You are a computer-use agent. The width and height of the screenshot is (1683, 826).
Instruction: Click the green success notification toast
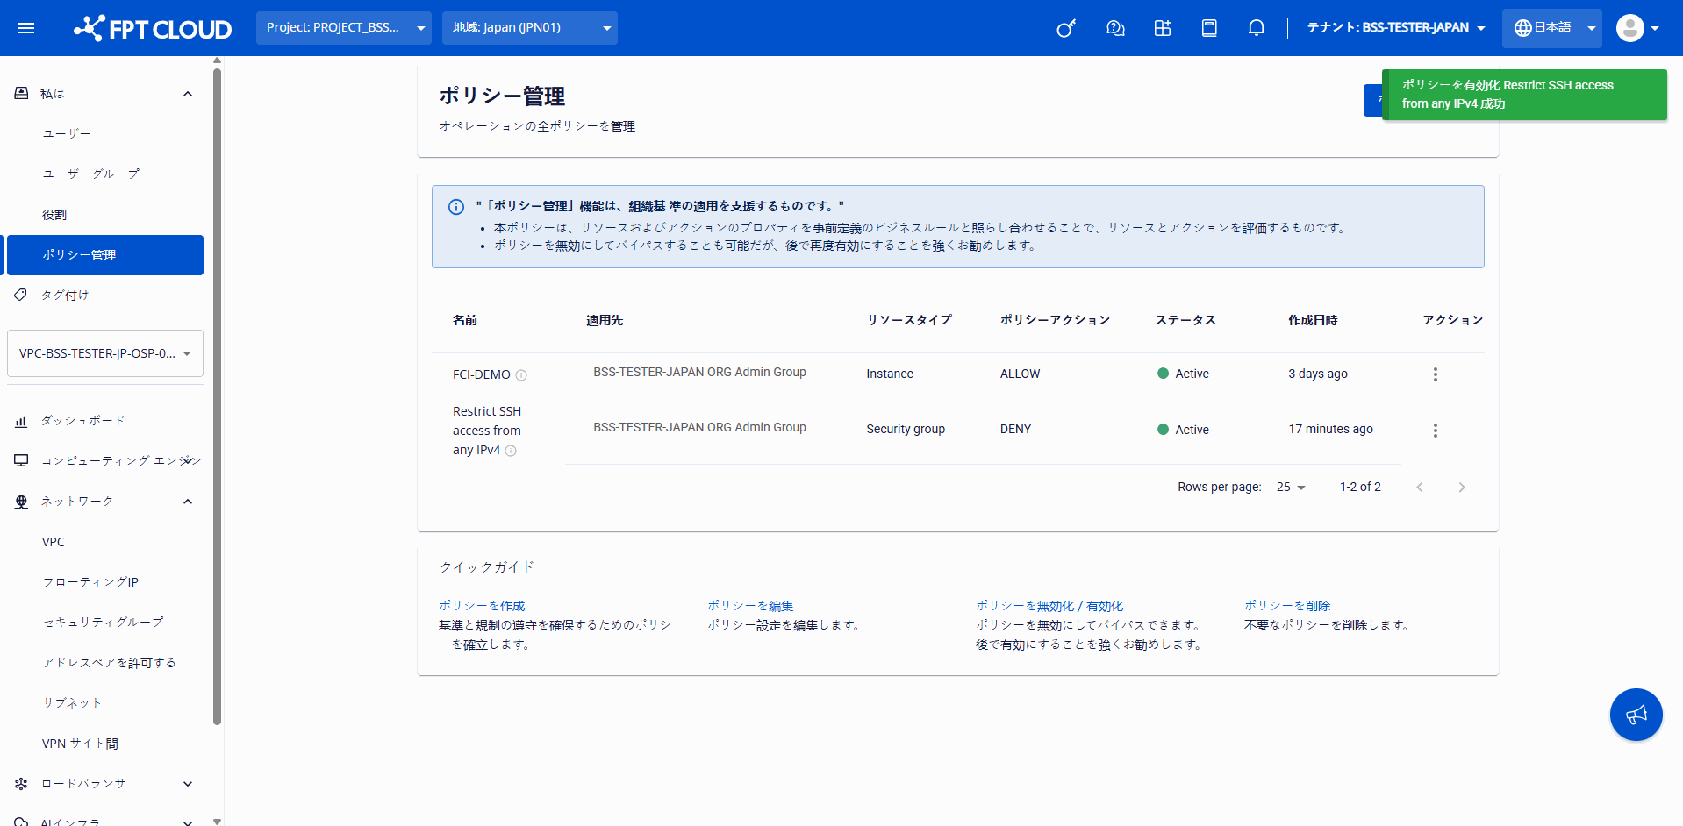pos(1524,95)
